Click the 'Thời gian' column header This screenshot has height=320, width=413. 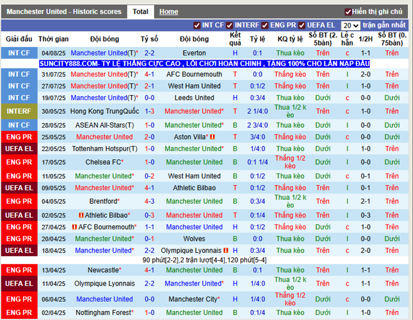tap(54, 39)
